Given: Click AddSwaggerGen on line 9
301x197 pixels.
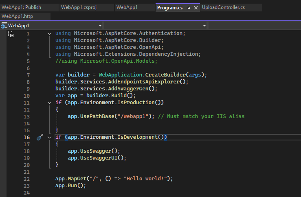Looking at the screenshot, I should coord(128,89).
